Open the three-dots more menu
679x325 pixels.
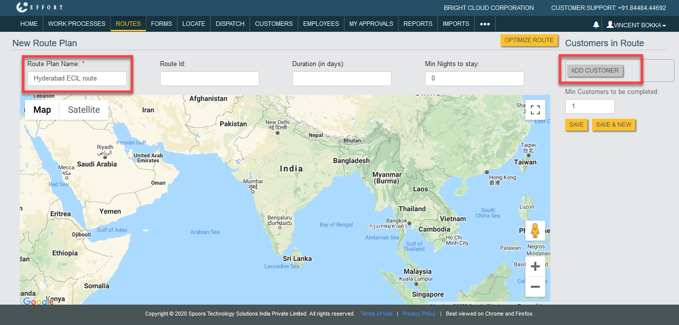coord(485,24)
